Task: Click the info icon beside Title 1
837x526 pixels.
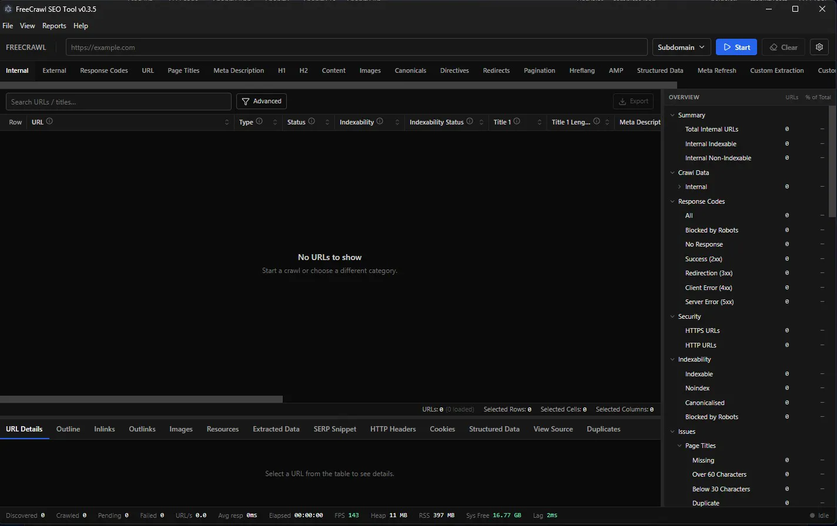Action: point(517,122)
